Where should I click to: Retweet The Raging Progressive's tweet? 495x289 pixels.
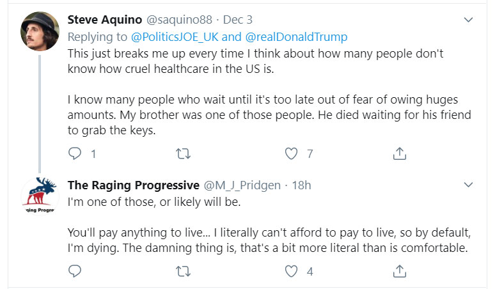pyautogui.click(x=183, y=271)
